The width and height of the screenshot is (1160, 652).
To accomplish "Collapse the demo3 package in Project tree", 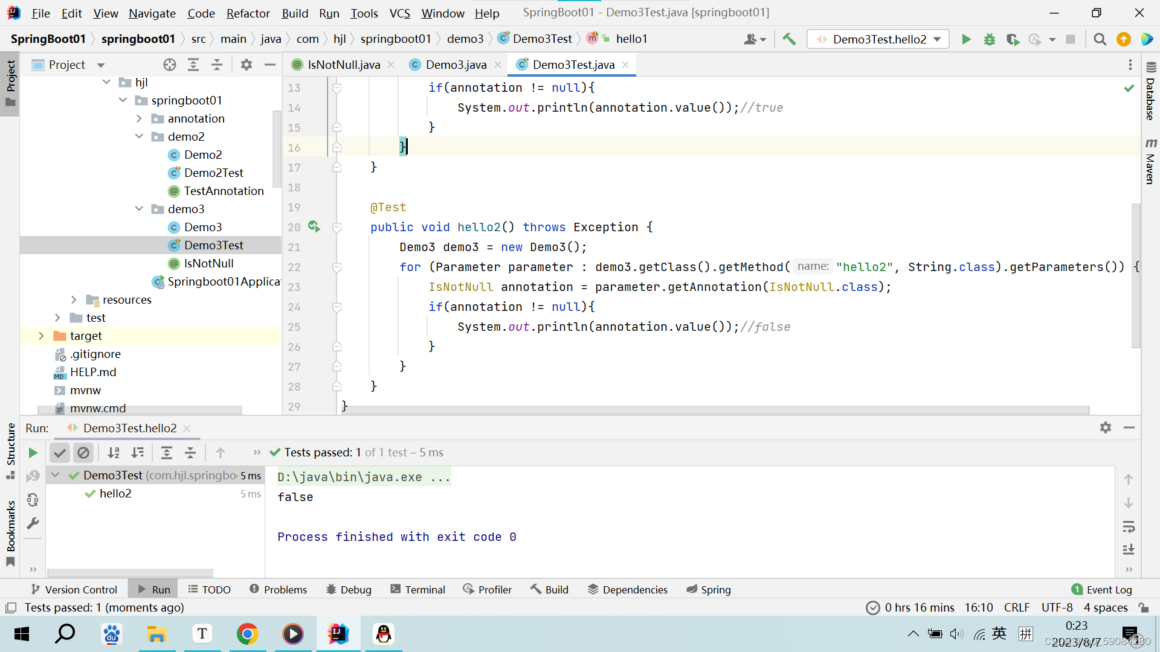I will click(140, 209).
